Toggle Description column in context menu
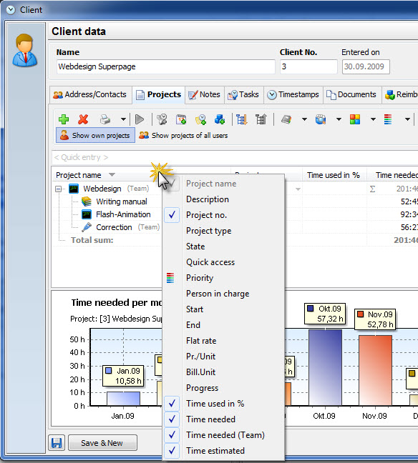Viewport: 418px width, 463px height. coord(224,199)
